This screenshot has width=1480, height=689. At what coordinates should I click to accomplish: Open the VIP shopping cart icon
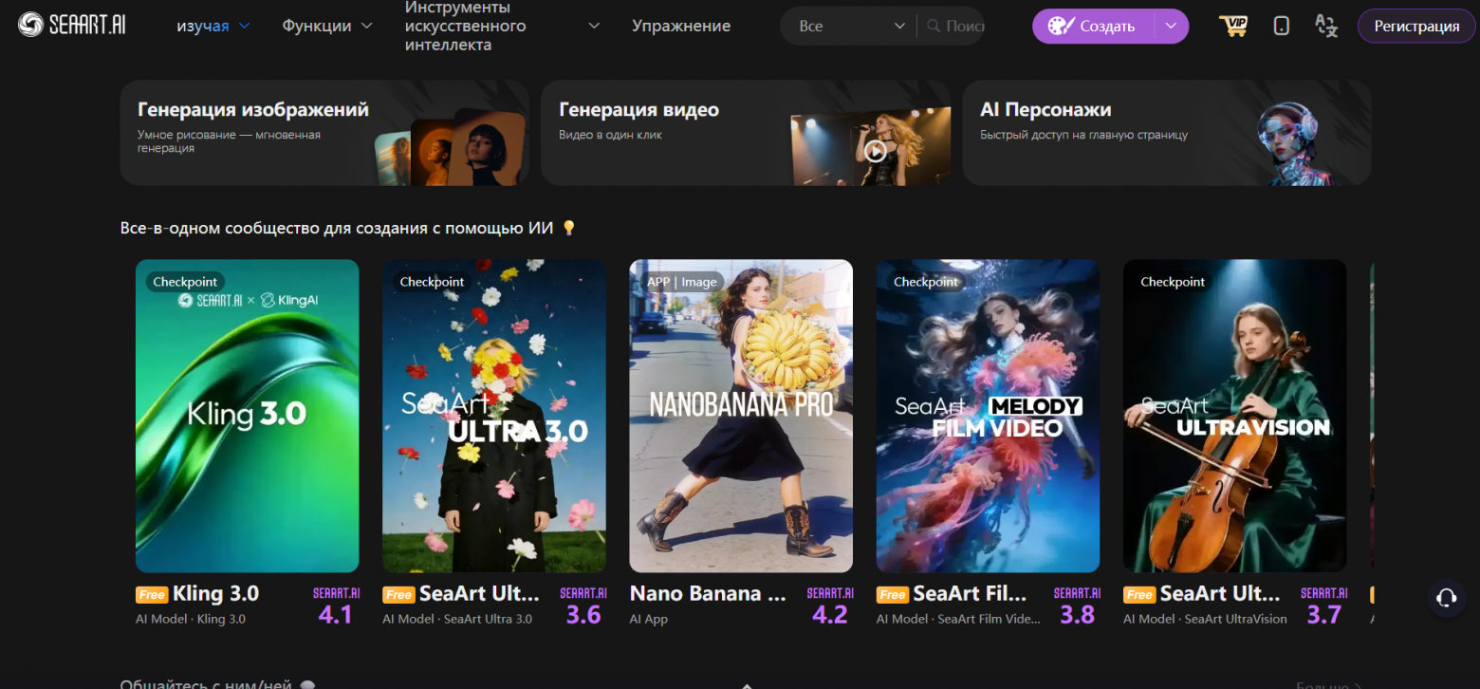tap(1233, 26)
